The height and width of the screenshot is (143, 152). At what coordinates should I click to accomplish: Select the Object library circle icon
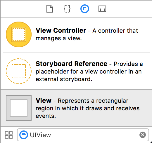pyautogui.click(x=85, y=9)
